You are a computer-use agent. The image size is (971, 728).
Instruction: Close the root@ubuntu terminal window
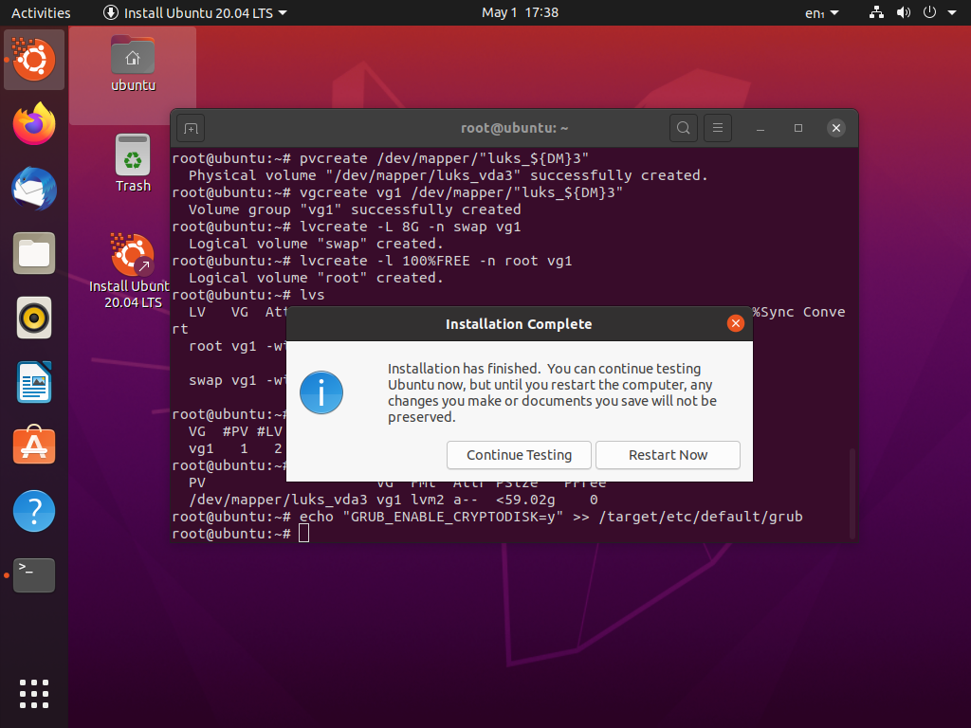coord(836,128)
